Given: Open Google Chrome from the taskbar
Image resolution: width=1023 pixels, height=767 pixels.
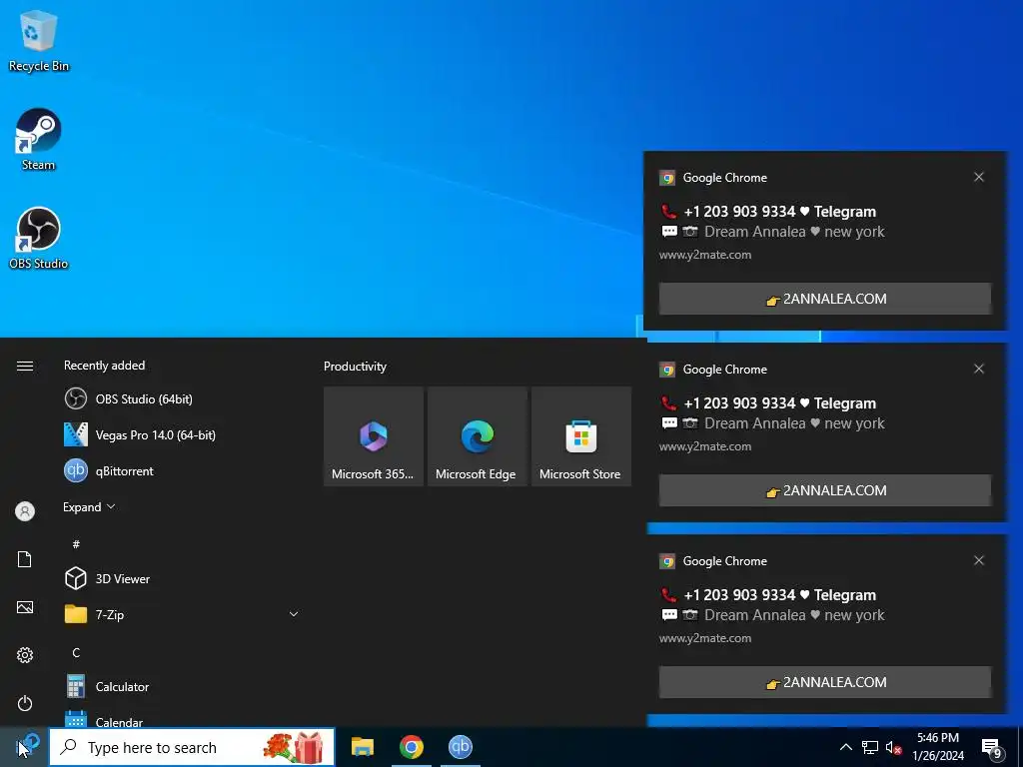Looking at the screenshot, I should coord(411,747).
